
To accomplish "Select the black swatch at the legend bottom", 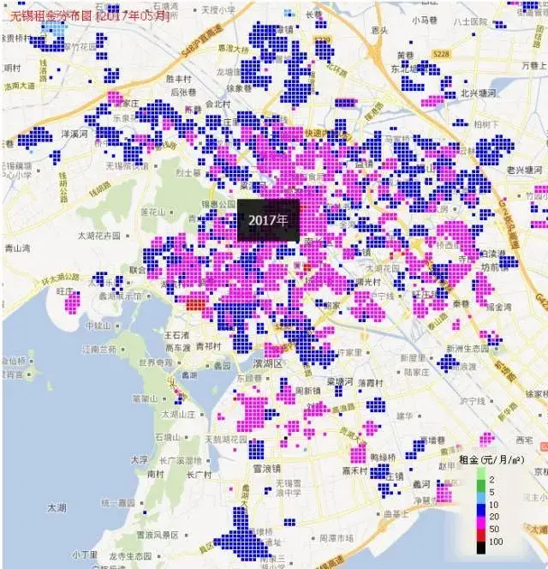I will [481, 548].
